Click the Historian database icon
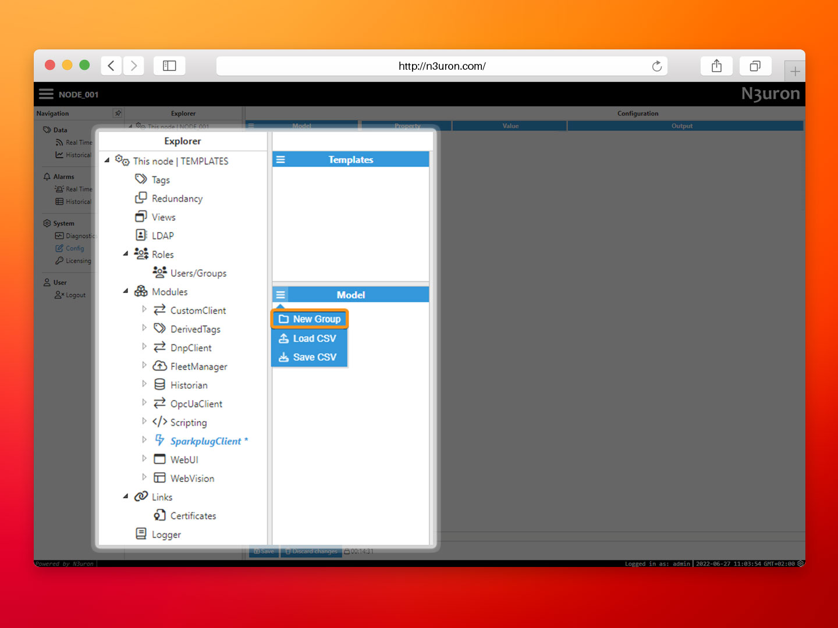 point(159,384)
